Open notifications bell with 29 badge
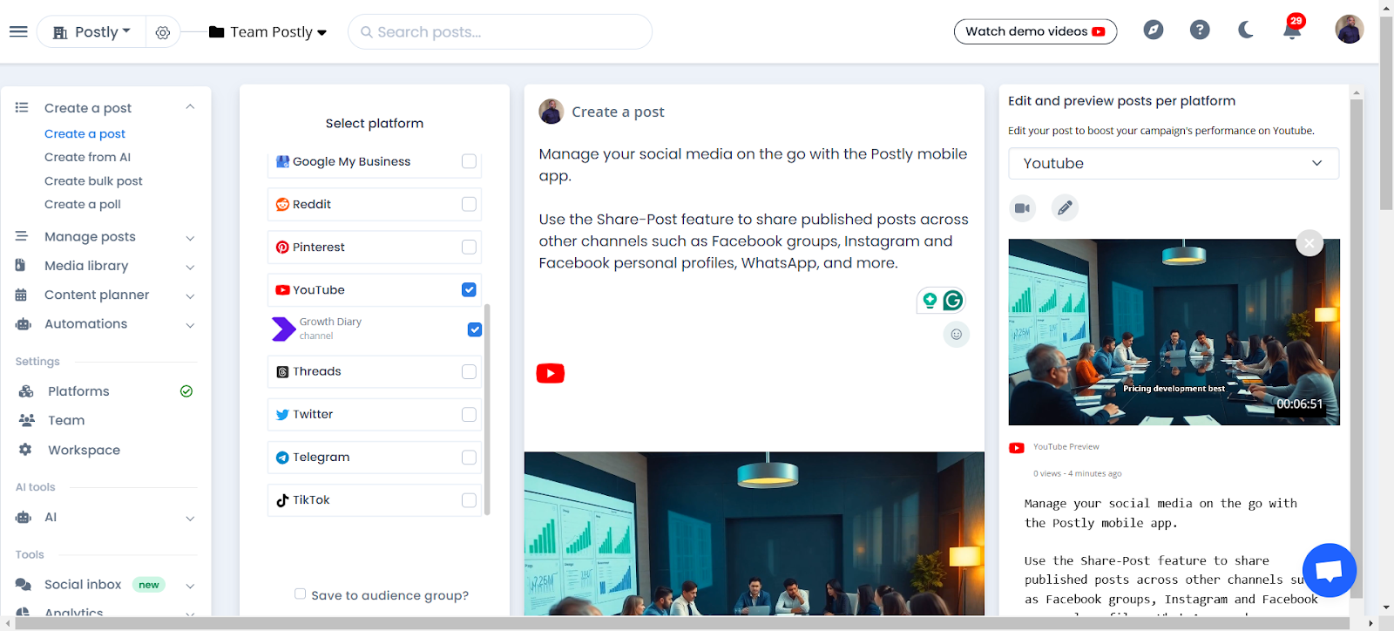The width and height of the screenshot is (1394, 631). 1292,28
